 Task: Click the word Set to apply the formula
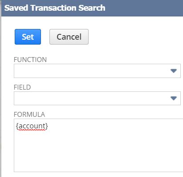(28, 37)
